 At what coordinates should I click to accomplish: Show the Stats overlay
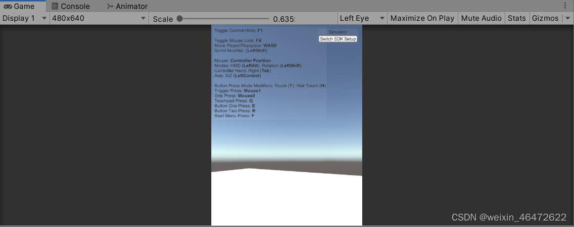517,18
